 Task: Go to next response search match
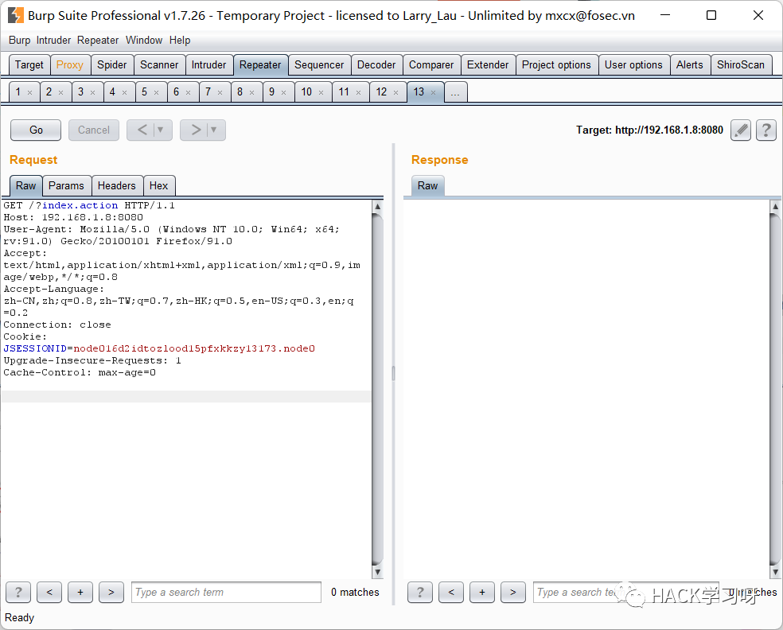513,592
